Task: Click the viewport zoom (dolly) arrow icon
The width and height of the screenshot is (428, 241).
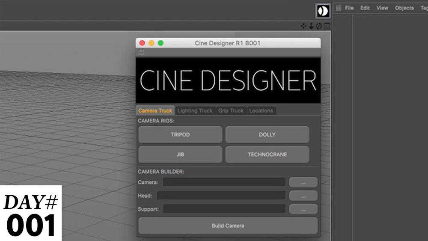Action: click(311, 26)
